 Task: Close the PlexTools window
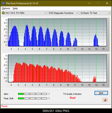pos(107,3)
